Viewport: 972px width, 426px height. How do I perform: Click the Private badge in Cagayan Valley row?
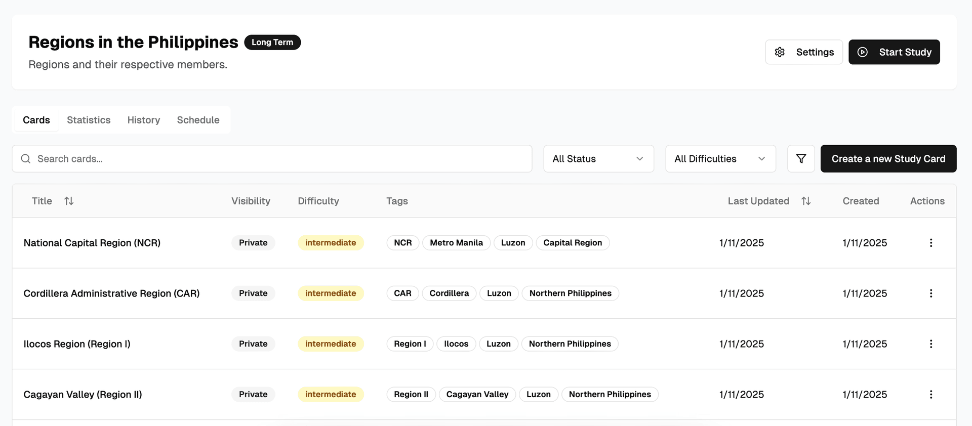(253, 395)
